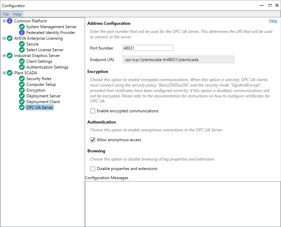The width and height of the screenshot is (281, 227).
Task: Click the green check icon beside the Encryption tree item
Action: (22, 90)
